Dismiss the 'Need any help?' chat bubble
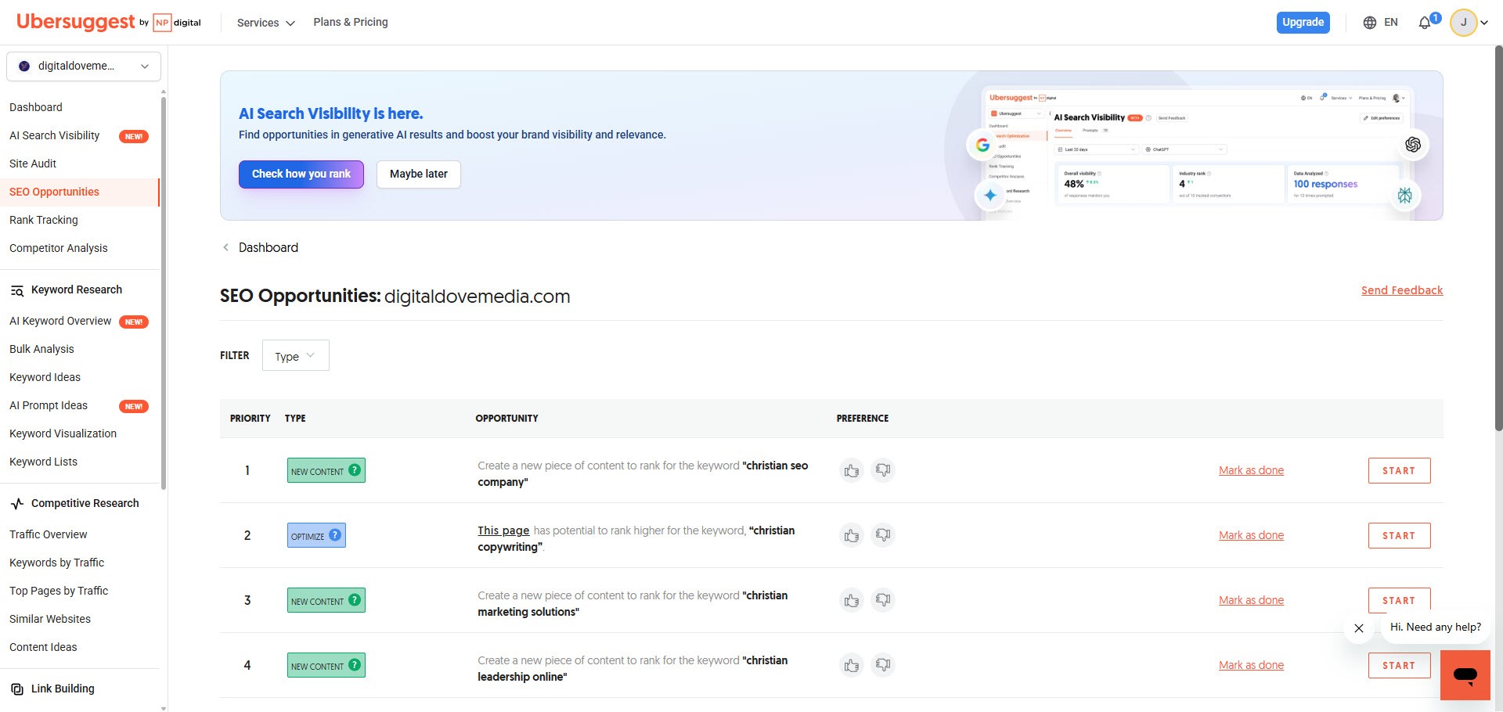1503x712 pixels. click(1359, 628)
